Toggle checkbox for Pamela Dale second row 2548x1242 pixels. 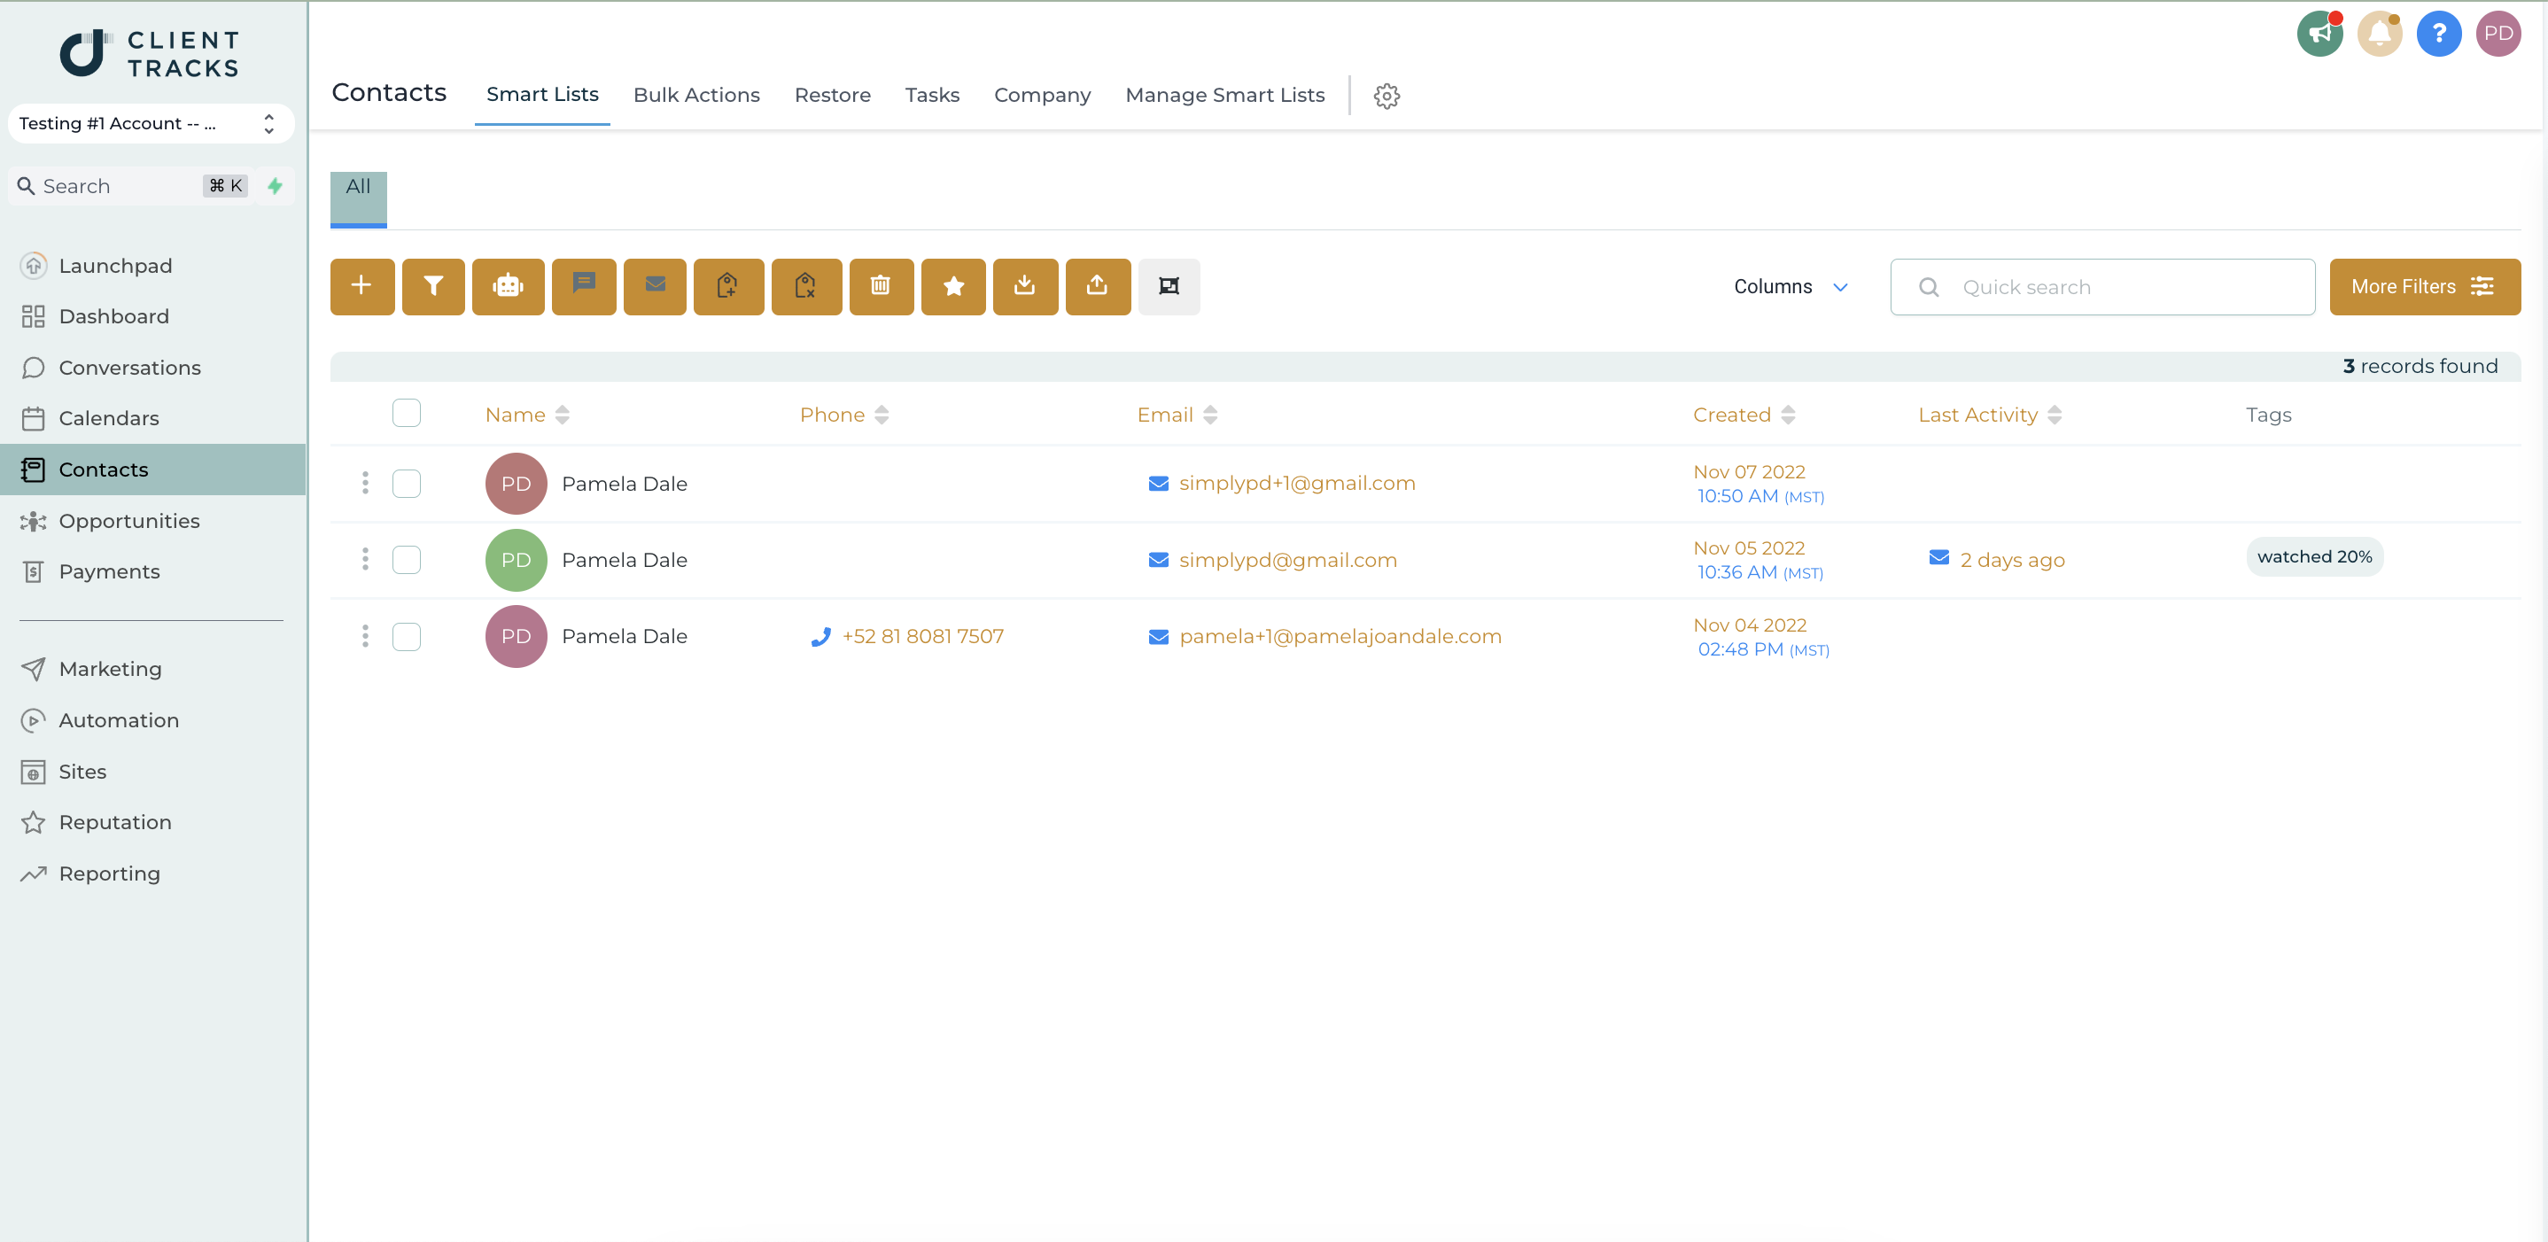pyautogui.click(x=407, y=559)
